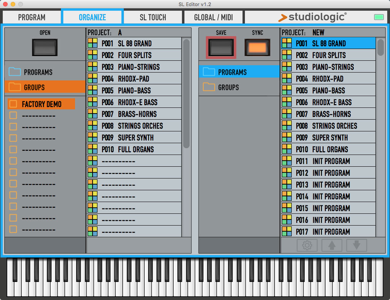
Task: Click the P015 INIT PROGRAM icon
Action: click(287, 208)
